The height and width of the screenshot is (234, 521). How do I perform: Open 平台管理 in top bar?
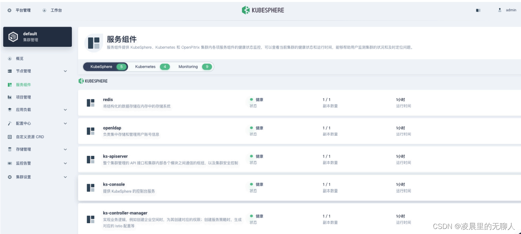point(23,10)
